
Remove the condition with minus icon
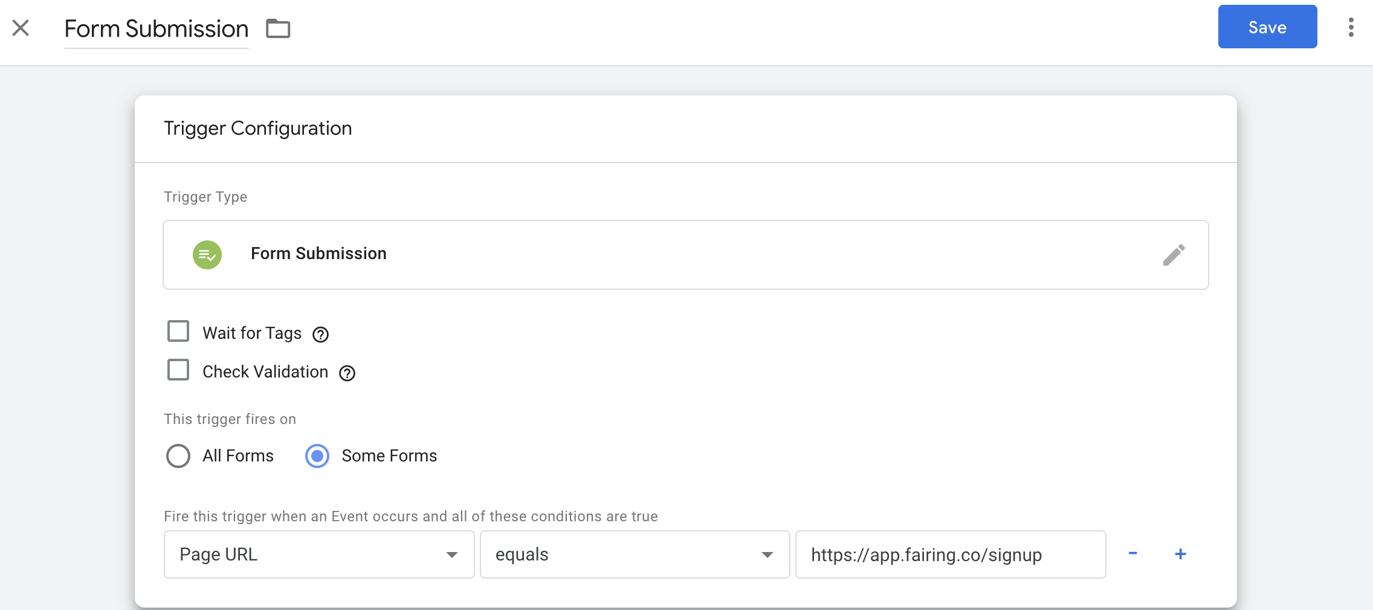1133,554
